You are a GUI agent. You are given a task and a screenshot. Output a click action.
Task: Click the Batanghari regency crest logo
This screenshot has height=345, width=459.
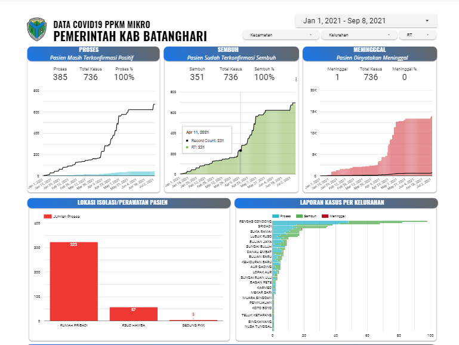click(36, 29)
